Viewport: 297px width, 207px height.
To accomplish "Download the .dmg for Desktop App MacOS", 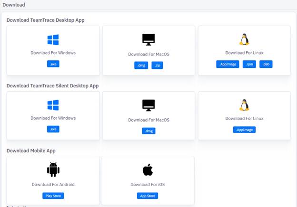I will [x=141, y=66].
